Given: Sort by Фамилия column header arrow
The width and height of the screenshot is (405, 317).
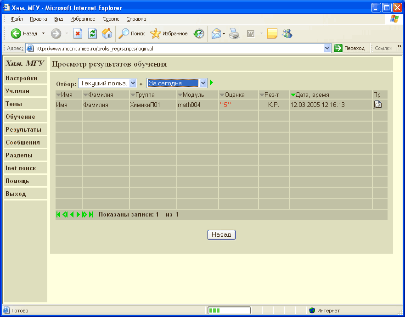Looking at the screenshot, I should pos(85,95).
